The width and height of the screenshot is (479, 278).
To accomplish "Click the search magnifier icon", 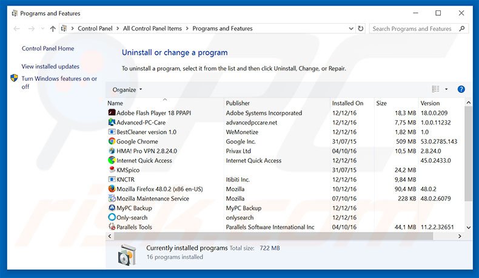I will pos(461,29).
